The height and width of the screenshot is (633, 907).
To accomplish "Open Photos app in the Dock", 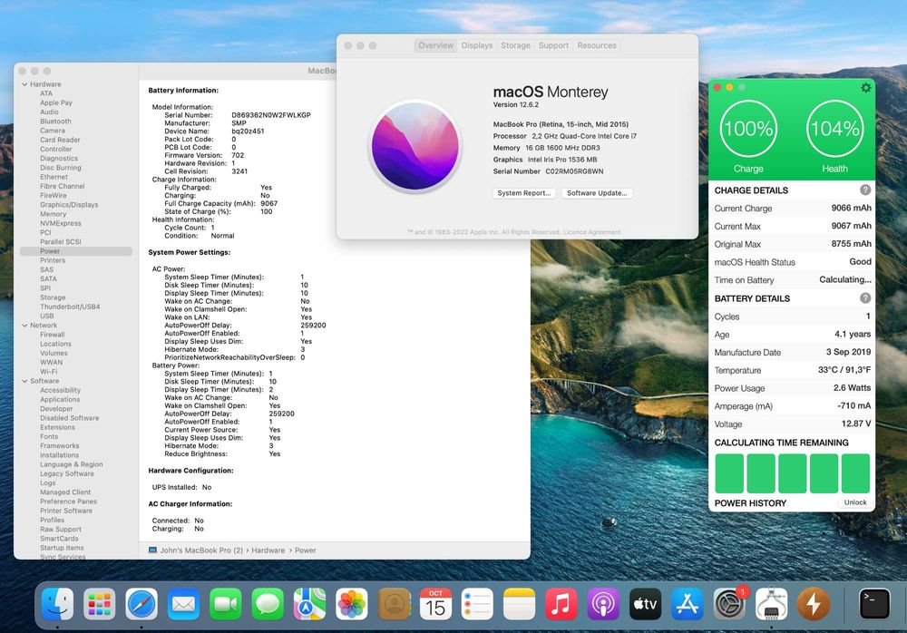I will click(352, 604).
